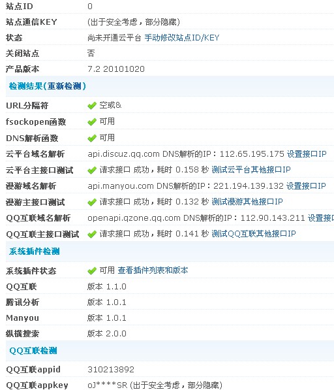
Task: Click the green check beside DNS解析函数
Action: click(x=92, y=138)
